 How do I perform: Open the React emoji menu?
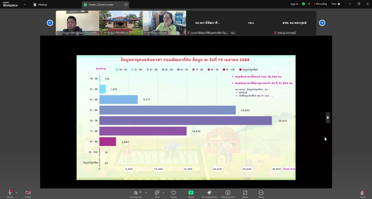174,194
